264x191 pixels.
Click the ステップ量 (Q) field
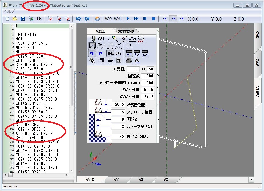pos(118,126)
